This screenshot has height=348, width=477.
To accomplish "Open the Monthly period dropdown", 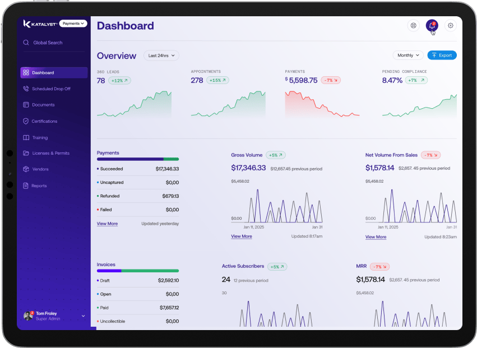I will [408, 55].
